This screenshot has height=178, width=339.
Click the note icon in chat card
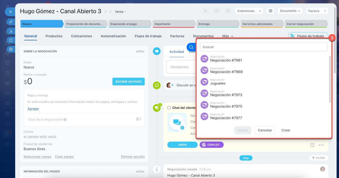click(x=312, y=145)
